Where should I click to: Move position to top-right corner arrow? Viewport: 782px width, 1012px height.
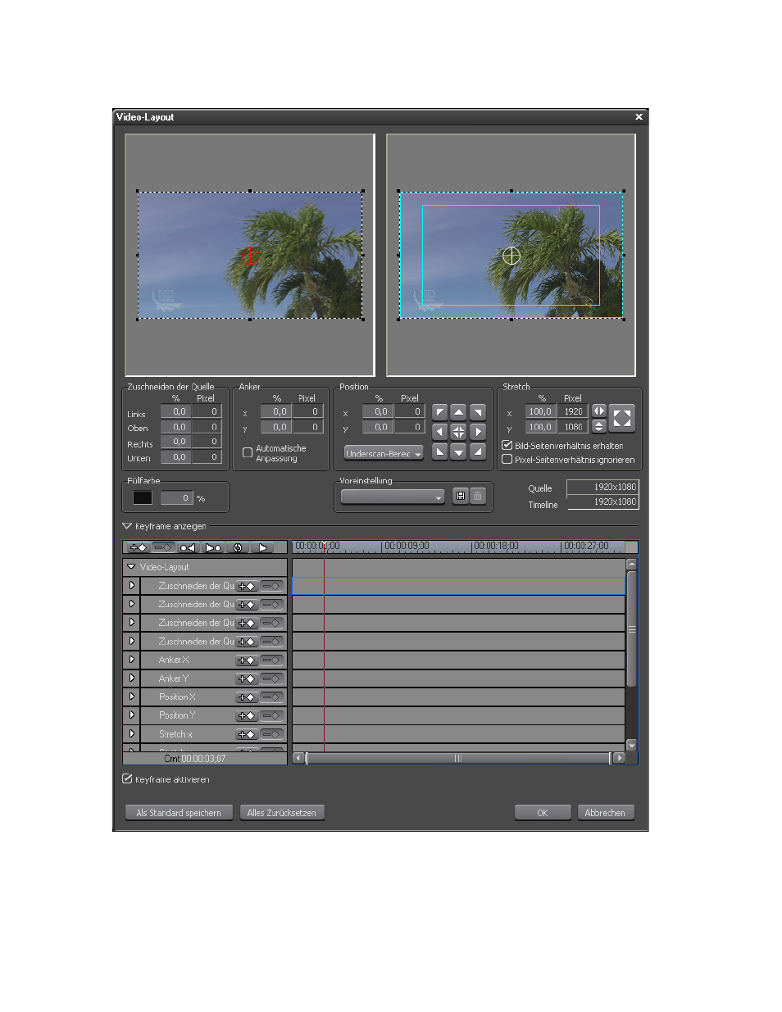point(478,412)
